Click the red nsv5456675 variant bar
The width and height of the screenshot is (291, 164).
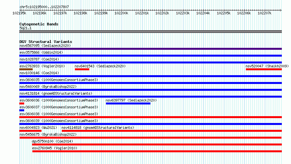click(150, 138)
